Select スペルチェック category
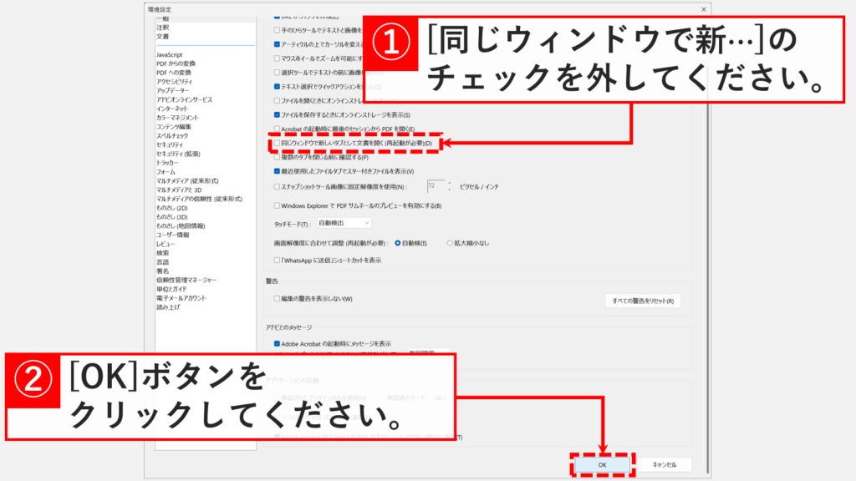Screen dimensions: 856x481 [x=172, y=136]
